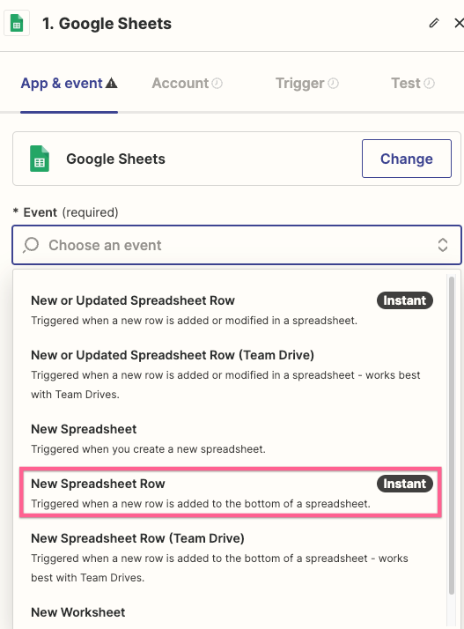The width and height of the screenshot is (464, 629).
Task: Click the dropdown list scrollbar
Action: [x=452, y=435]
